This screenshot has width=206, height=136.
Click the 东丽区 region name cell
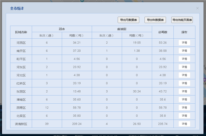pyautogui.click(x=21, y=91)
